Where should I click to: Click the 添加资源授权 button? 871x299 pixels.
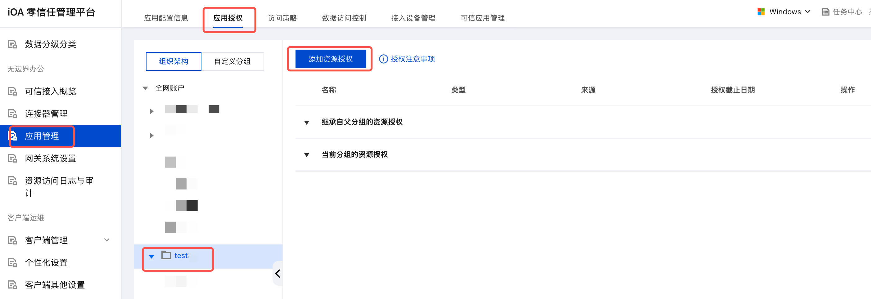click(330, 59)
